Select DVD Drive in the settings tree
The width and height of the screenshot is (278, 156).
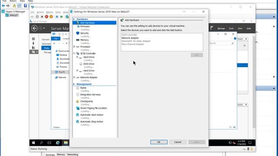[89, 64]
